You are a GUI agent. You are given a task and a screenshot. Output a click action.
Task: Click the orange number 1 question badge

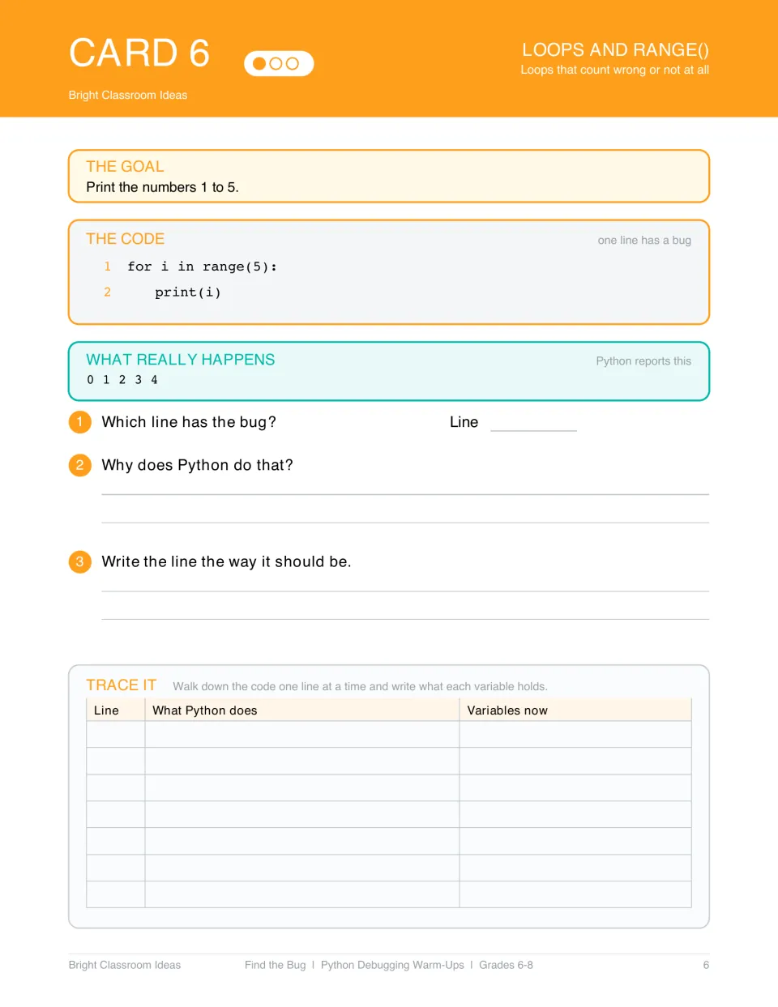(79, 422)
